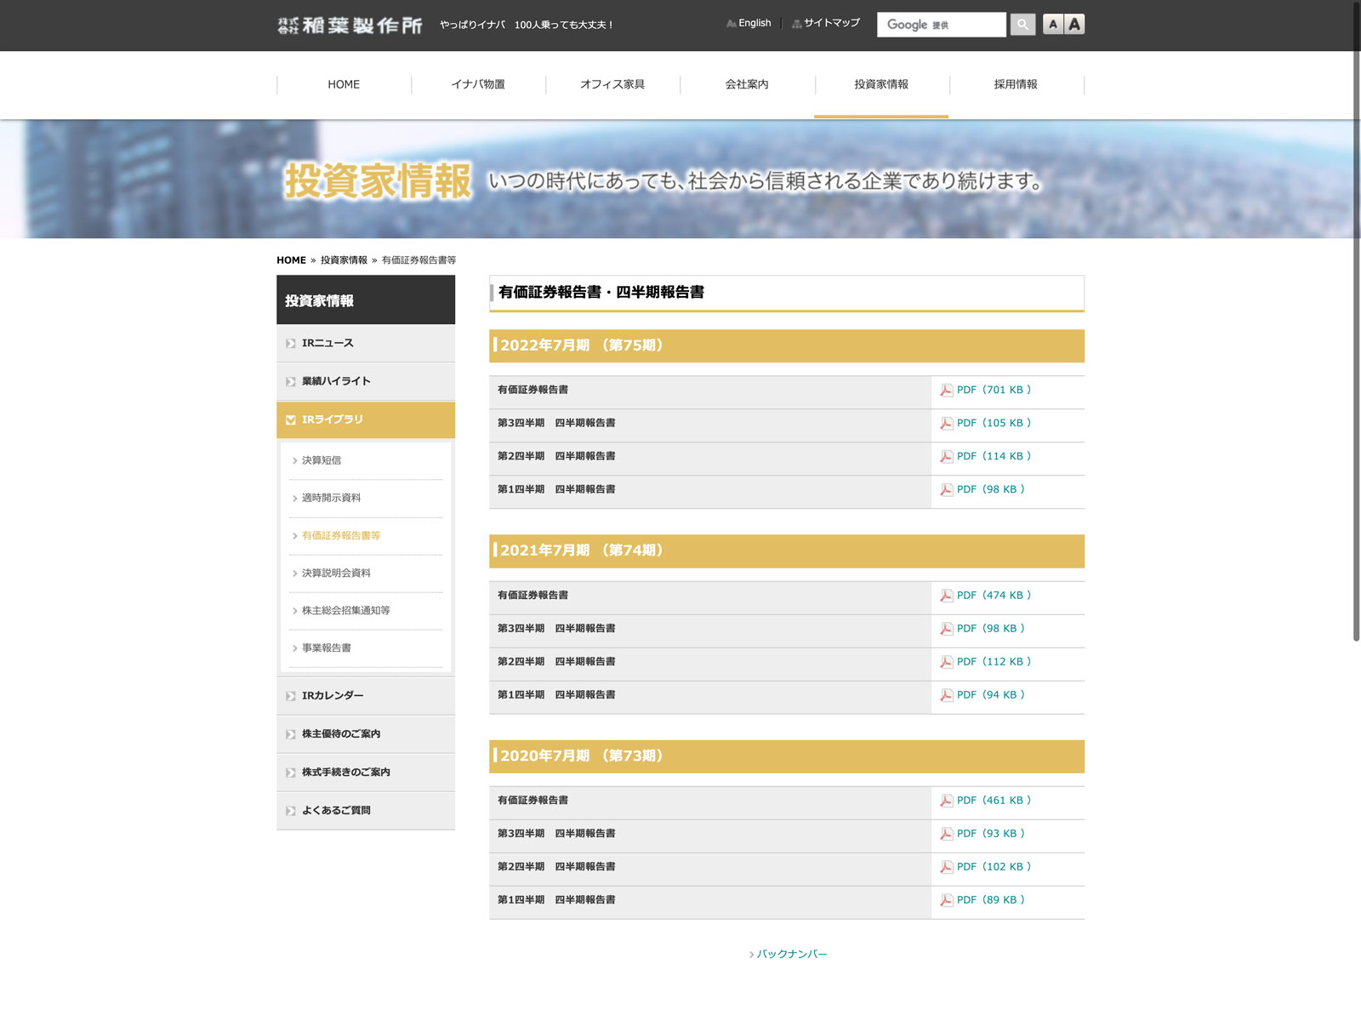
Task: Open 2021 second quarter PDF (112 KB)
Action: click(993, 662)
